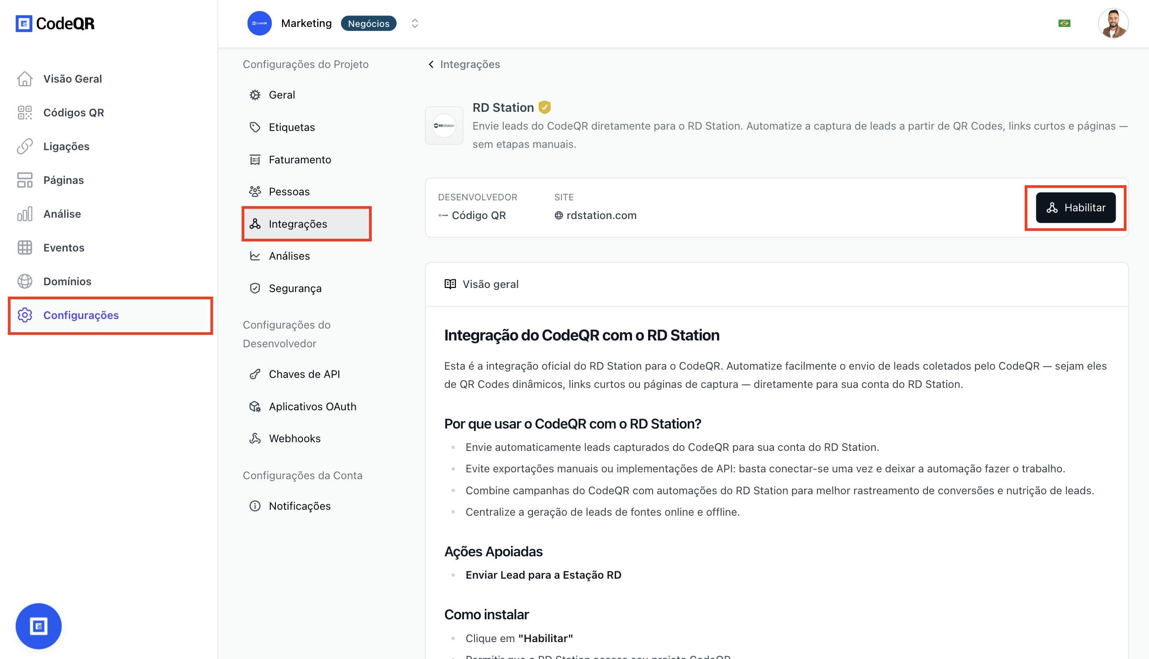Open Visão Geral home icon
This screenshot has height=659, width=1149.
tap(25, 78)
